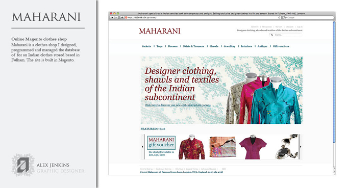This screenshot has height=188, width=347.
Task: Click the Google search magnifier icon
Action: click(285, 17)
